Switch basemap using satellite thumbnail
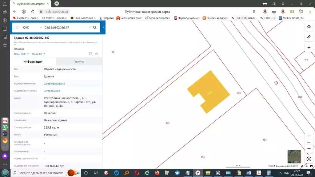The image size is (315, 177). click(293, 156)
